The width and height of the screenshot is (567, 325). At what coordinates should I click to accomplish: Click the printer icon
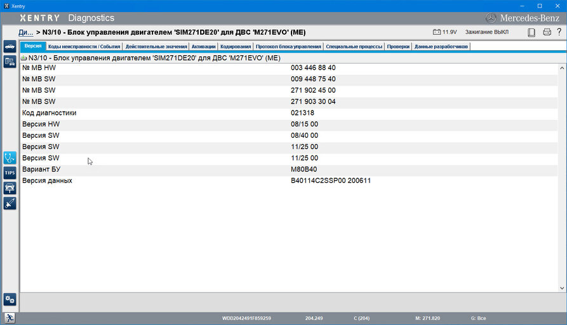547,32
